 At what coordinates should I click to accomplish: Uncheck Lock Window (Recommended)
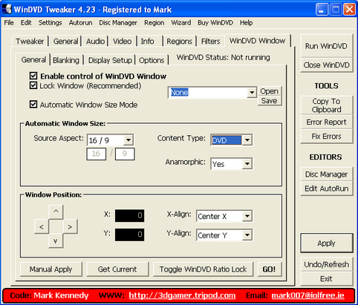click(33, 85)
